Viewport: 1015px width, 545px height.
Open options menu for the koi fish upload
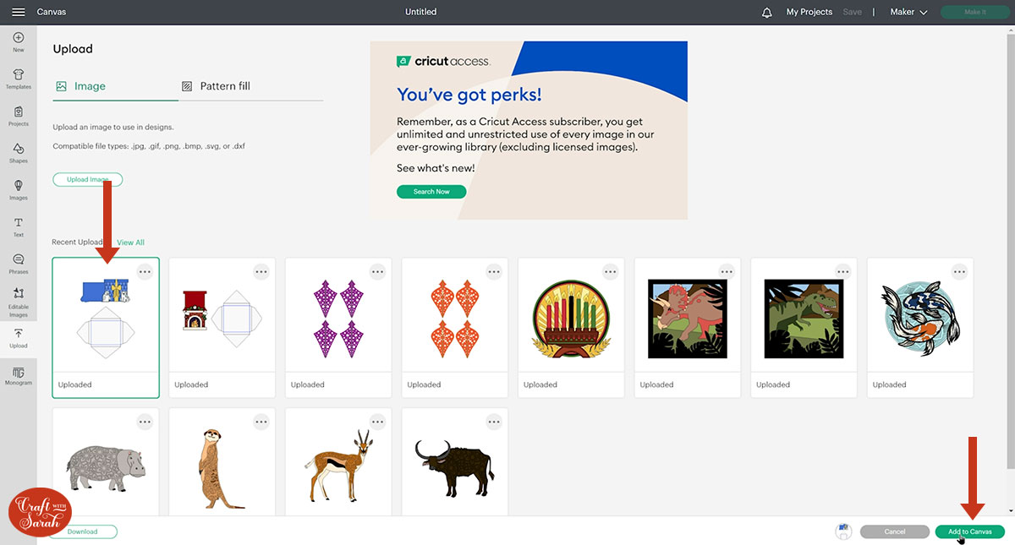pyautogui.click(x=959, y=272)
